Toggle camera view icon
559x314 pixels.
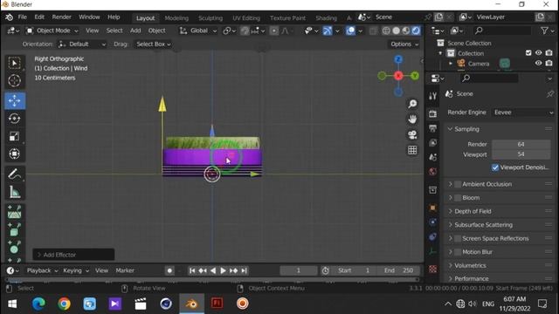coord(412,134)
